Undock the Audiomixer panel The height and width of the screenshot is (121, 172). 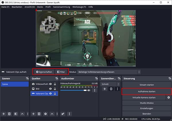(x=97, y=79)
